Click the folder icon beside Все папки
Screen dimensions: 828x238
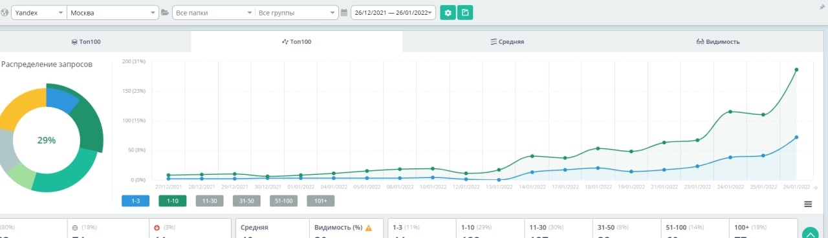pyautogui.click(x=165, y=12)
